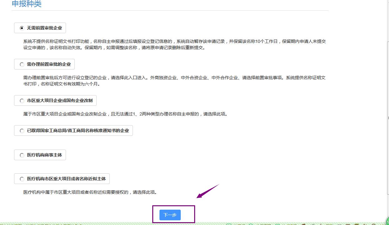Select the 医疗机构商事主体 radio button
This screenshot has width=389, height=225.
coord(22,155)
